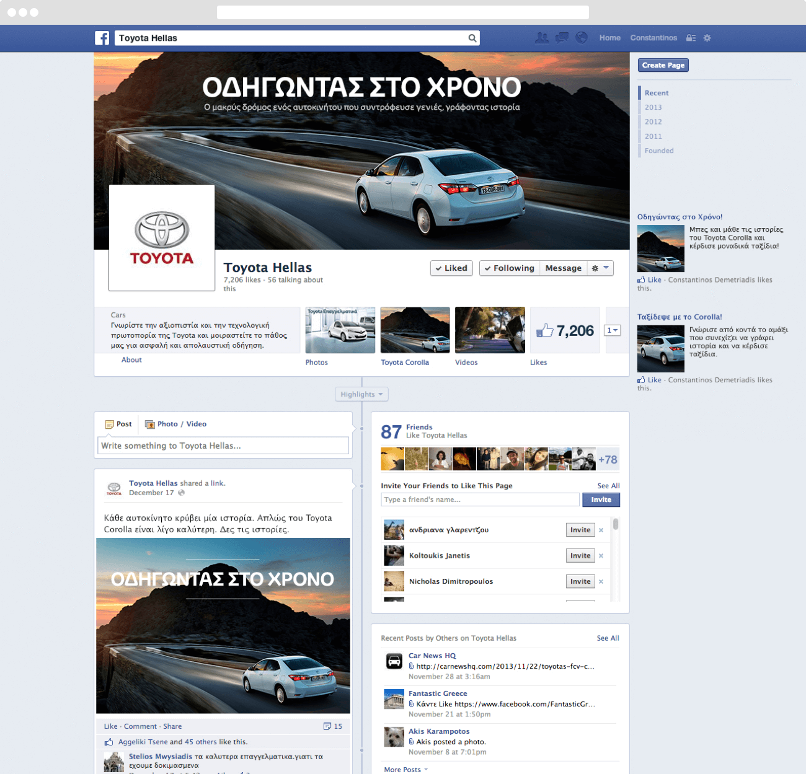Invite ανδριανα γλαρεντζου to like page
This screenshot has height=774, width=806.
[x=580, y=530]
